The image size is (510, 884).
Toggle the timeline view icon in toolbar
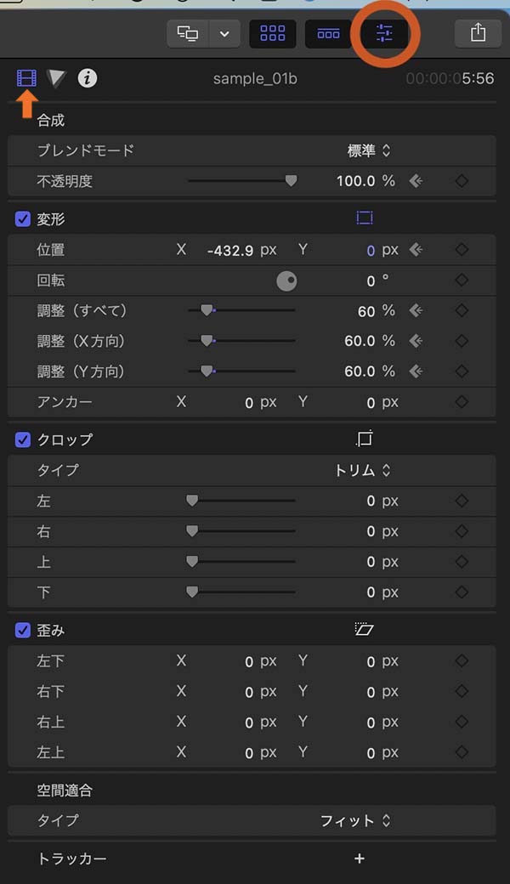[328, 34]
